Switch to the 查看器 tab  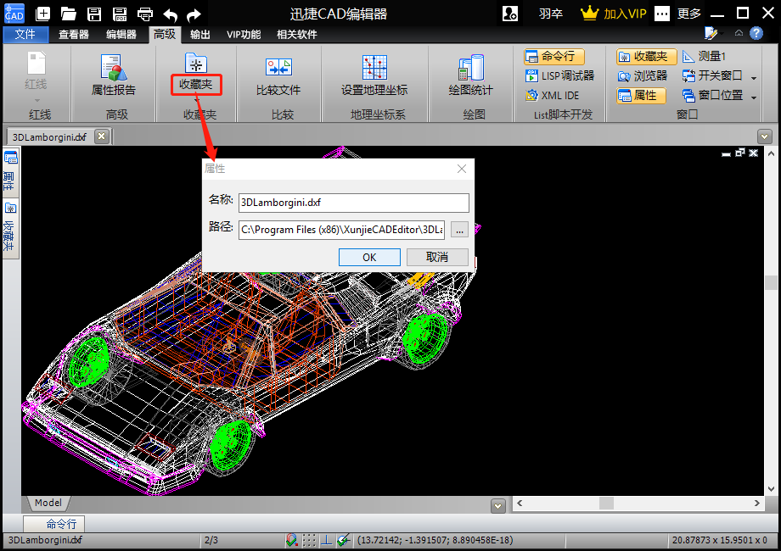tap(74, 34)
